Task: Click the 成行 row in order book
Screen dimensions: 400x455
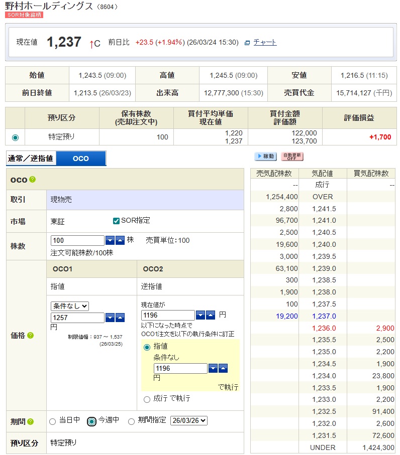Action: (323, 185)
